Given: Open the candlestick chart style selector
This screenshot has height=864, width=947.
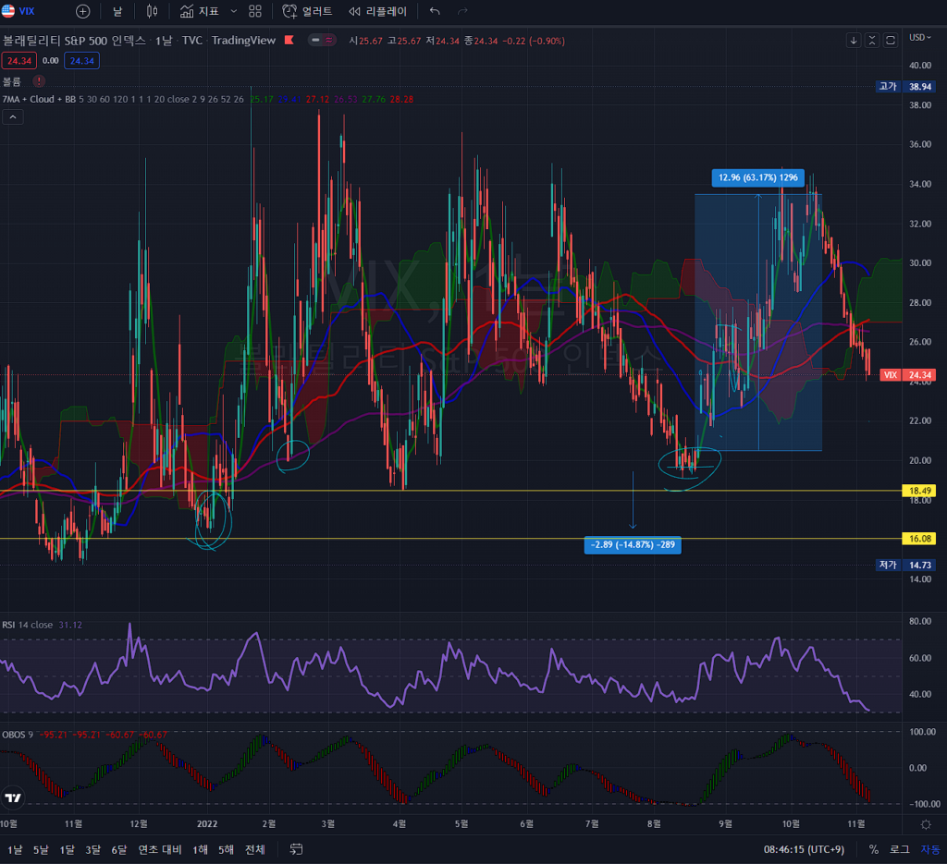Looking at the screenshot, I should 153,11.
